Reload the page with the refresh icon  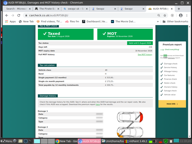click(x=19, y=15)
